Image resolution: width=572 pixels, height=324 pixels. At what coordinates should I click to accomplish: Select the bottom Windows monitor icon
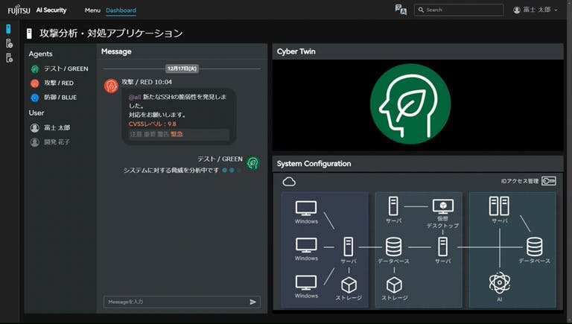tap(306, 283)
